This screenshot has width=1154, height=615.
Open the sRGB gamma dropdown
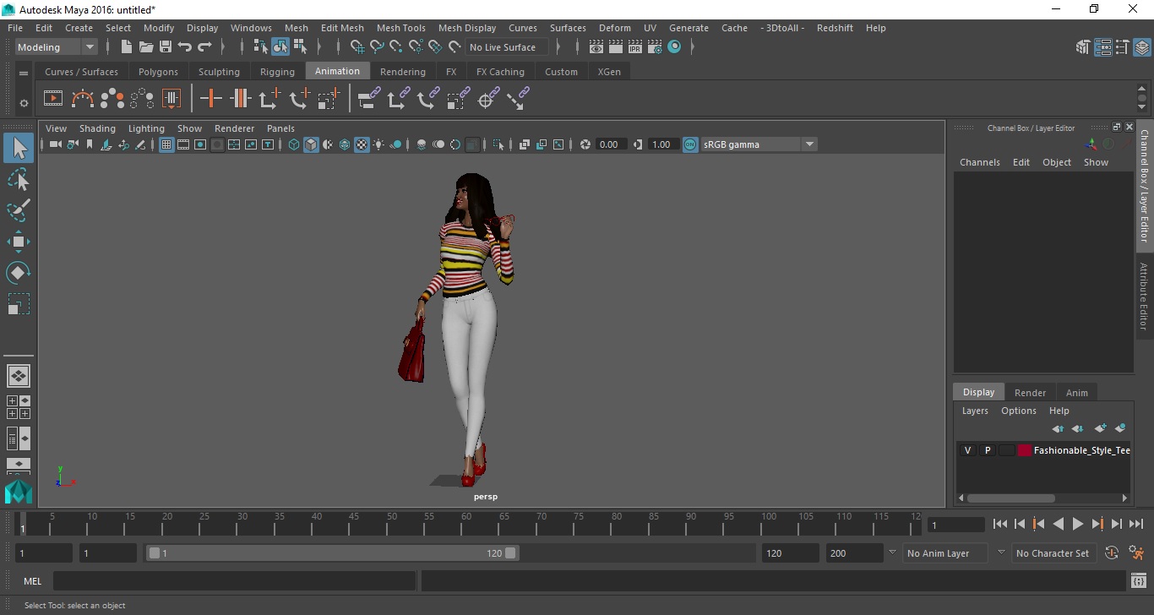(759, 144)
